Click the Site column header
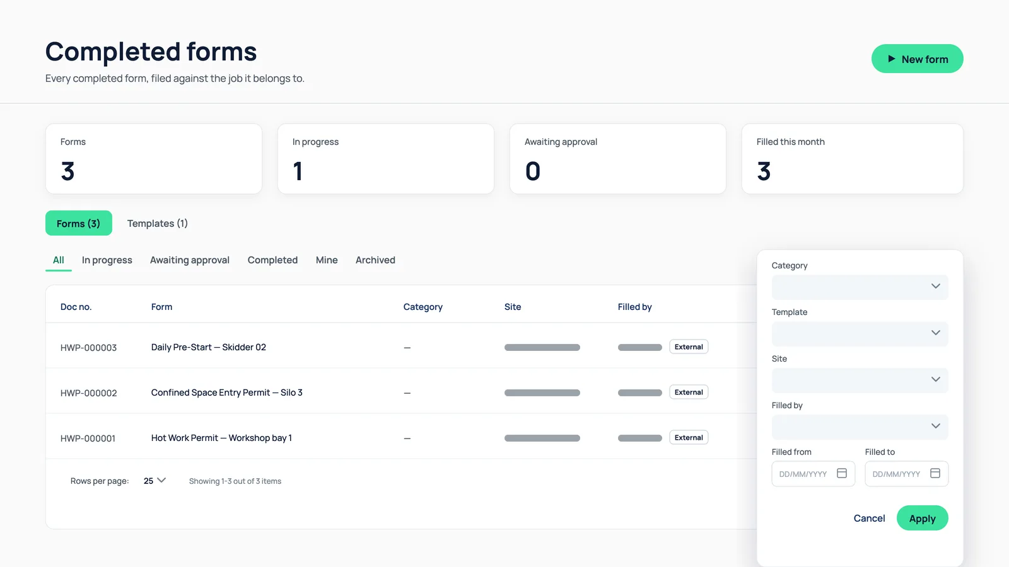Screen dimensions: 1009x567 click(x=513, y=307)
